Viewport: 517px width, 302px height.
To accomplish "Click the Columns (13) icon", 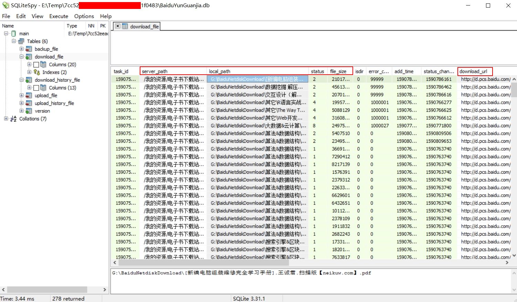I will (43, 88).
